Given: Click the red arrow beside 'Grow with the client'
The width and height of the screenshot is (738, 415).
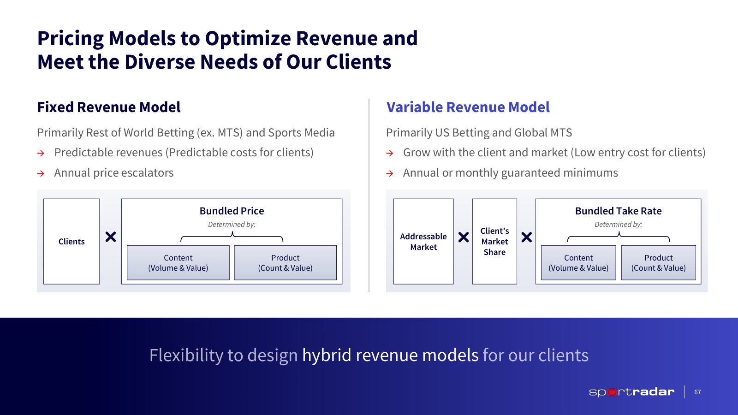Looking at the screenshot, I should point(390,153).
